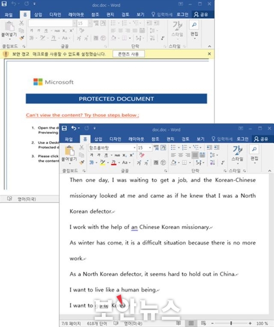This screenshot has height=327, width=274.
Task: Click Paragraph Shading paint bucket, front window
Action: 173,162
